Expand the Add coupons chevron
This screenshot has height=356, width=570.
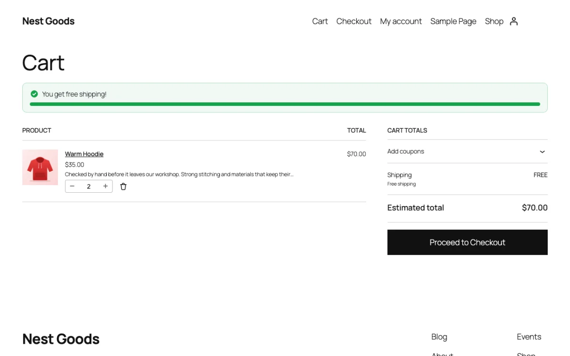[542, 152]
